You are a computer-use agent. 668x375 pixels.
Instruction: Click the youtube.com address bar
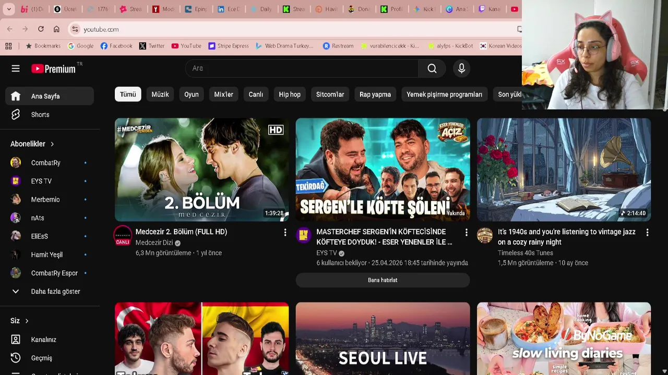coord(292,29)
